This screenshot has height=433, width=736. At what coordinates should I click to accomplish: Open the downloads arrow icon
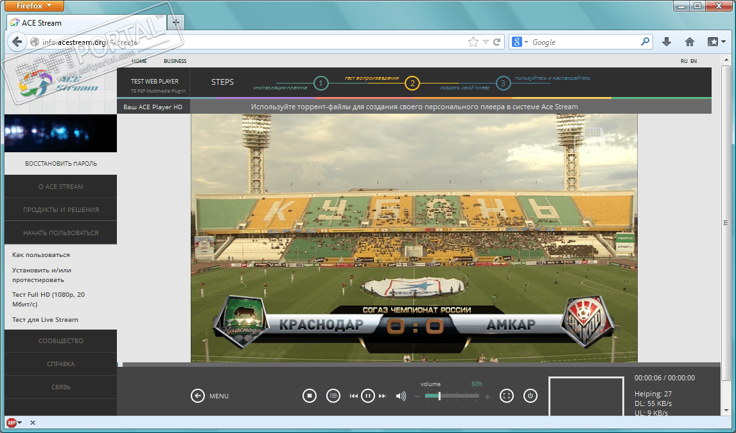coord(667,42)
